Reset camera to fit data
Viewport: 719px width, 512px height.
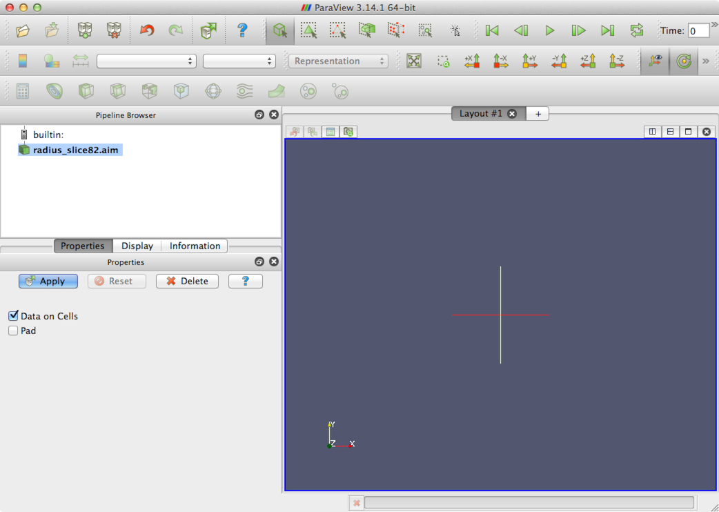413,61
